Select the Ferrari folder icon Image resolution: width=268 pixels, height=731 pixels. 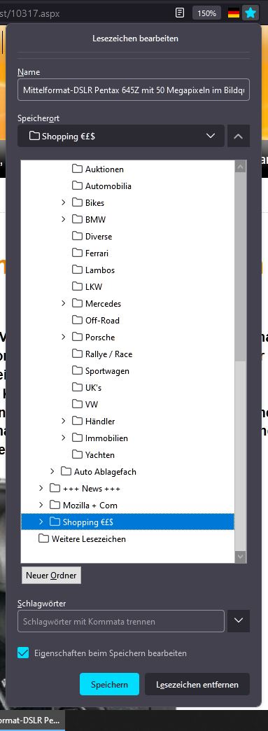(77, 253)
